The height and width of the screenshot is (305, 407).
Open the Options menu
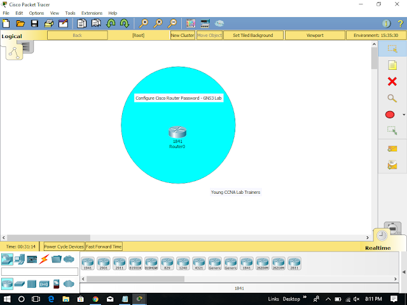(x=36, y=13)
